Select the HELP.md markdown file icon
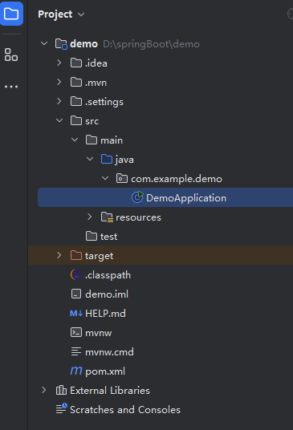The width and height of the screenshot is (293, 430). pyautogui.click(x=76, y=313)
